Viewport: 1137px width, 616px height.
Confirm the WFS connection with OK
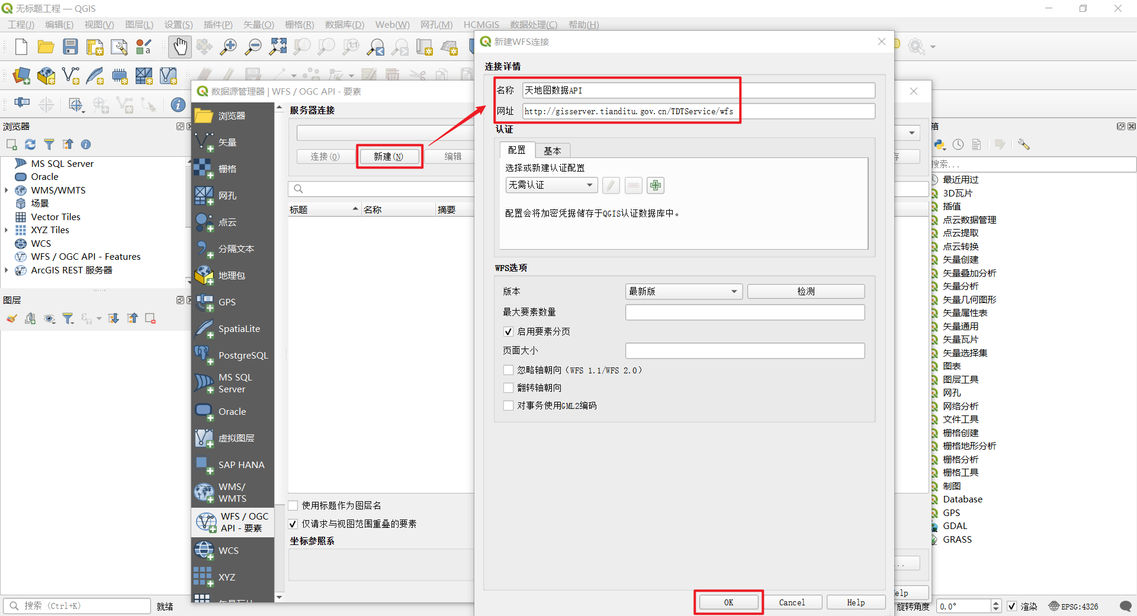point(728,603)
